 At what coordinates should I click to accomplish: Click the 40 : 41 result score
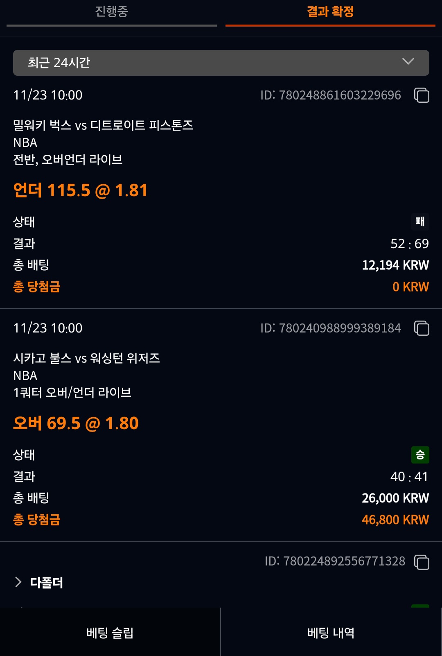[409, 477]
